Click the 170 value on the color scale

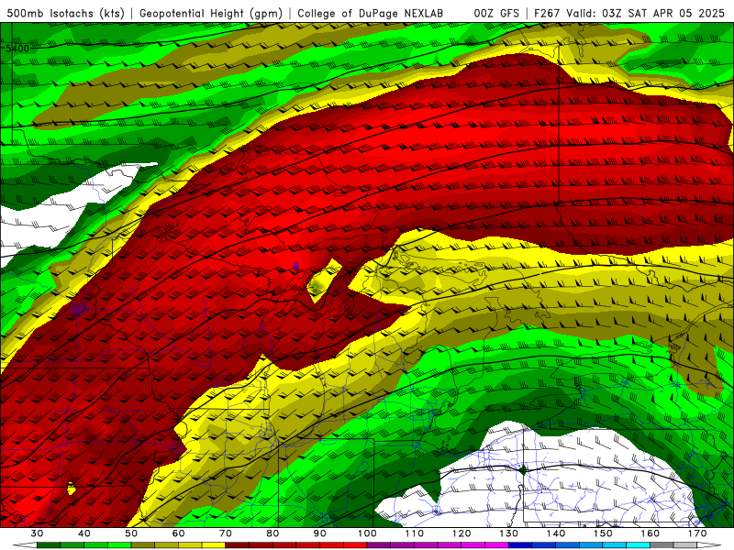(697, 533)
